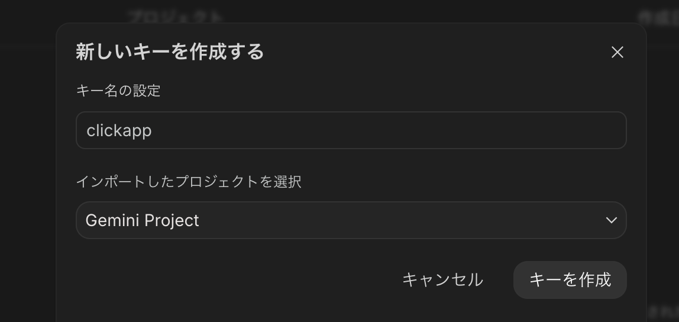Viewport: 679px width, 322px height.
Task: Click the dimmed backdrop left of the dialog
Action: (28, 178)
